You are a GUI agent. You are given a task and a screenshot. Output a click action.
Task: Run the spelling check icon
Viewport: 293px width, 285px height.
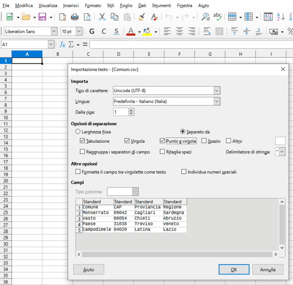click(x=218, y=17)
